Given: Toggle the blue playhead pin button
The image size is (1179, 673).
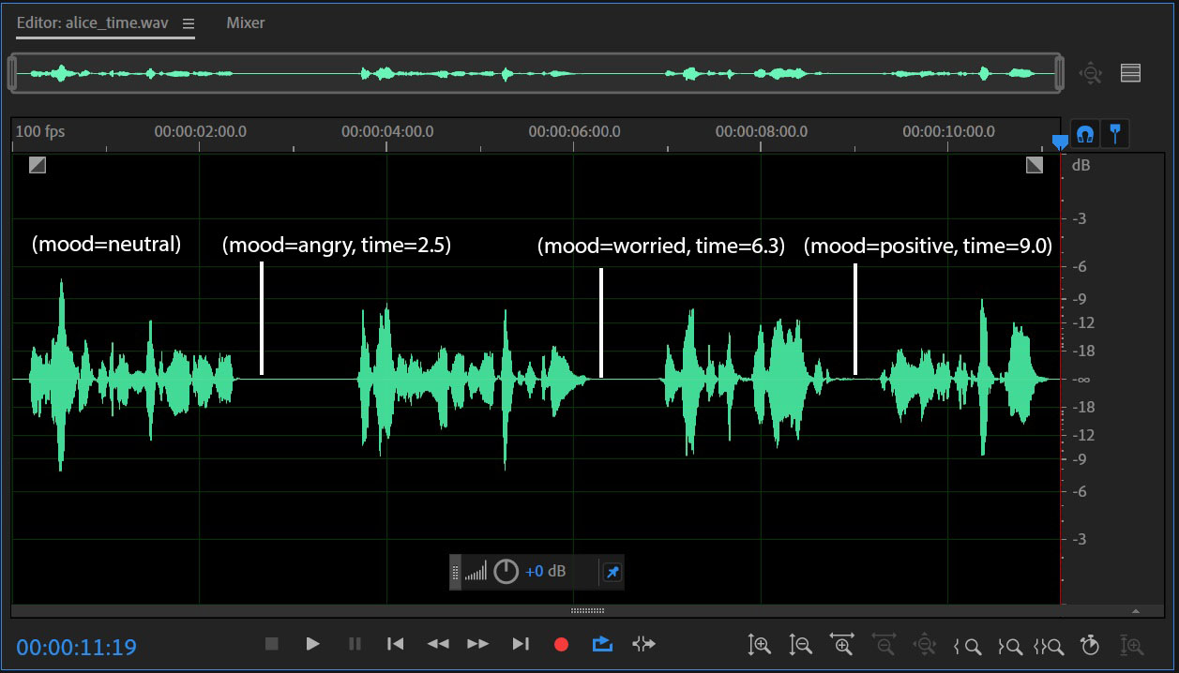Looking at the screenshot, I should (x=1114, y=134).
